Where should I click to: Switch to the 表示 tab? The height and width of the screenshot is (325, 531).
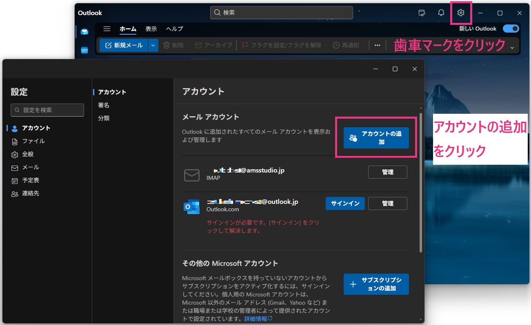[151, 29]
